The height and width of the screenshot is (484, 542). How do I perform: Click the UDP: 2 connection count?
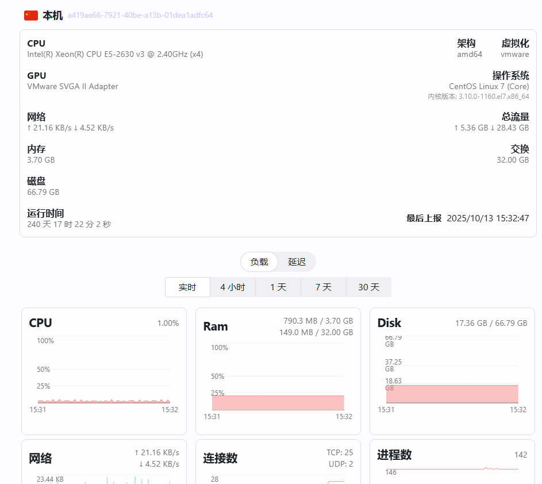click(x=341, y=464)
